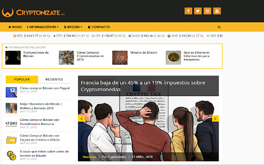Click Tutoriales de Iniciación heading
The width and height of the screenshot is (264, 165).
point(26,47)
